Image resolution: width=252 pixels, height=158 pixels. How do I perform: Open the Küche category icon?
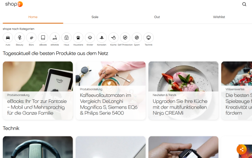(x=113, y=37)
